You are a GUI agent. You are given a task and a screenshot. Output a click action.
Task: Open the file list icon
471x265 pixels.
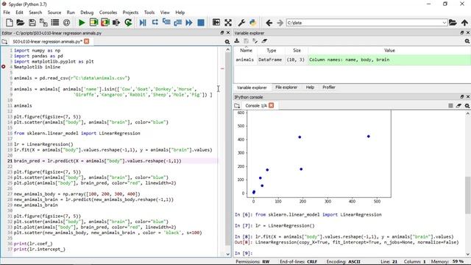click(55, 23)
